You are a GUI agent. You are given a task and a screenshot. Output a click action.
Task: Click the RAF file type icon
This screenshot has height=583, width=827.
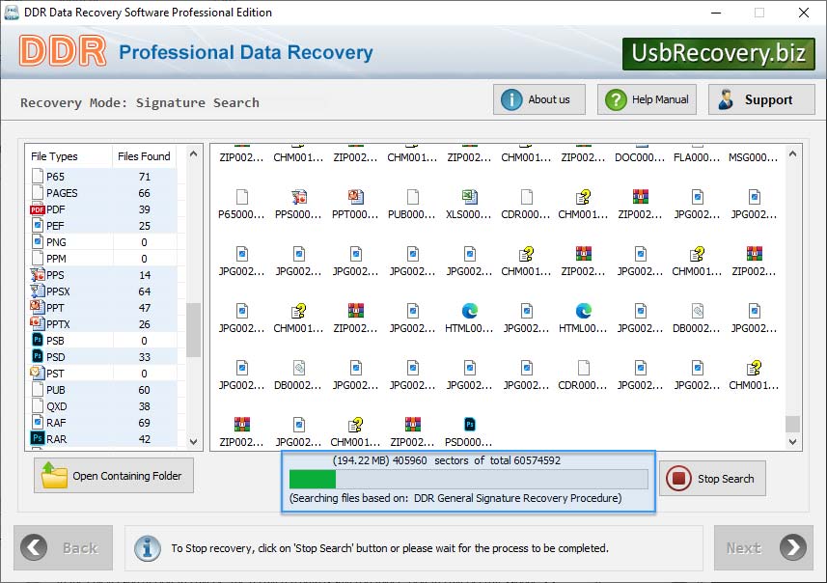coord(38,422)
